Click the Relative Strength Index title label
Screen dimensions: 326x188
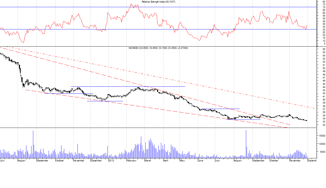pyautogui.click(x=158, y=2)
